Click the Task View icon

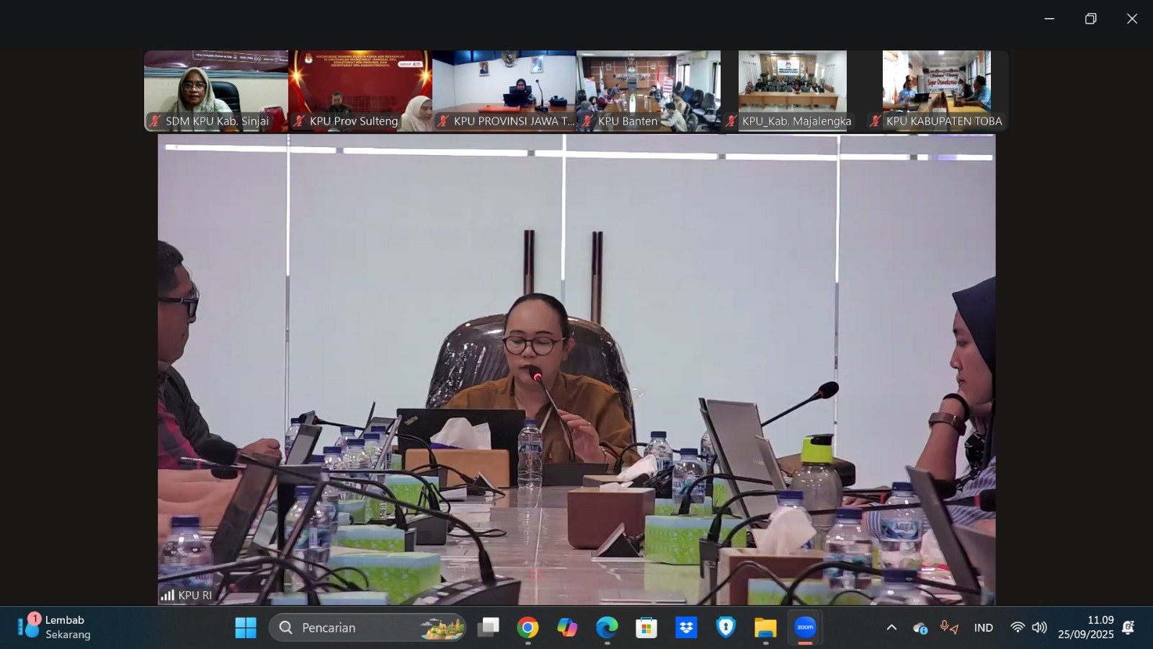(489, 627)
